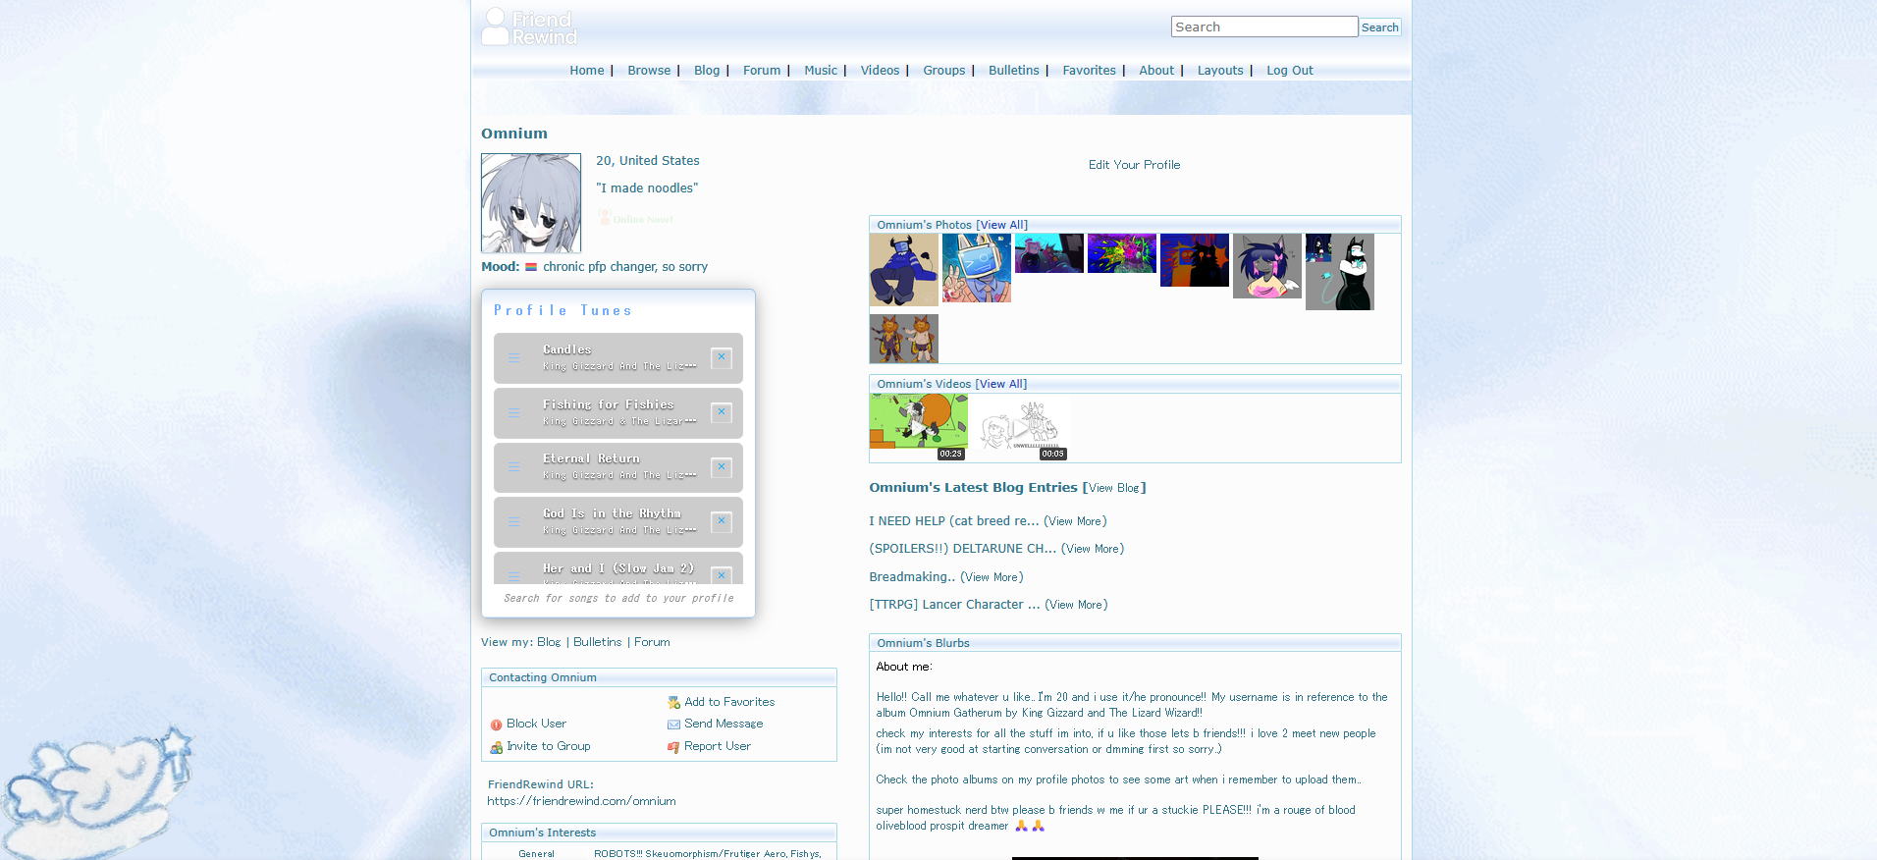View More of I NEED HELP blog entry
This screenshot has width=1877, height=860.
pos(1075,521)
